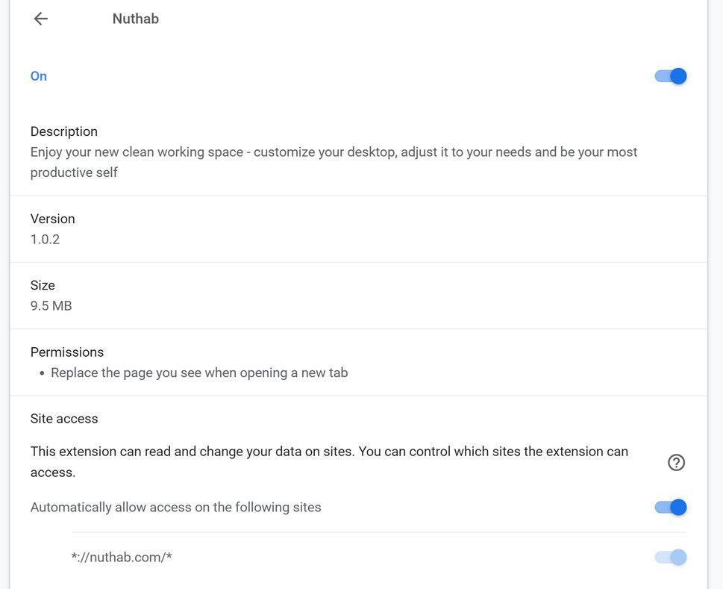This screenshot has height=589, width=723.
Task: Click the *://nuthab.com/* site pattern text
Action: coord(122,557)
